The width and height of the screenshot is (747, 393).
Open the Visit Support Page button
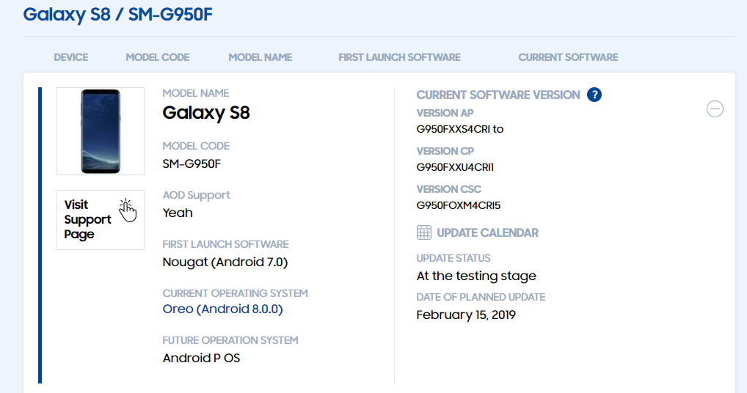(x=101, y=220)
